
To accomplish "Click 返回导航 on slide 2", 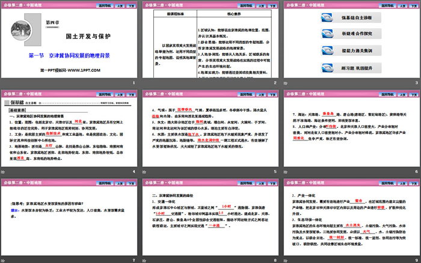I will (246, 5).
